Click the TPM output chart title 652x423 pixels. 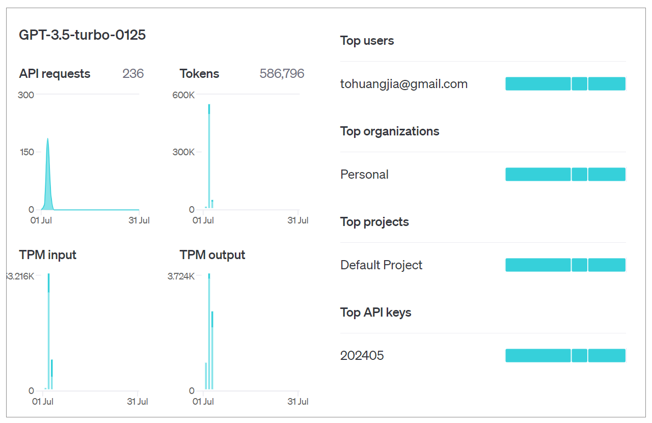click(x=212, y=255)
